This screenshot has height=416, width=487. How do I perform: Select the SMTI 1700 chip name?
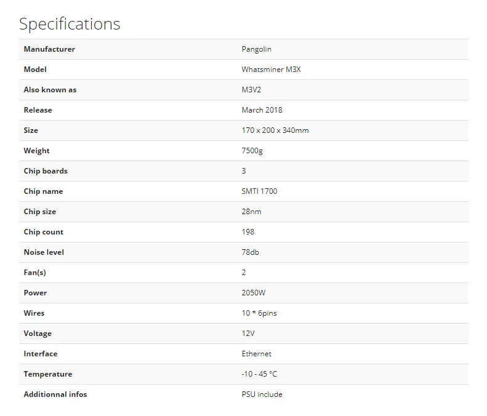[x=259, y=191]
